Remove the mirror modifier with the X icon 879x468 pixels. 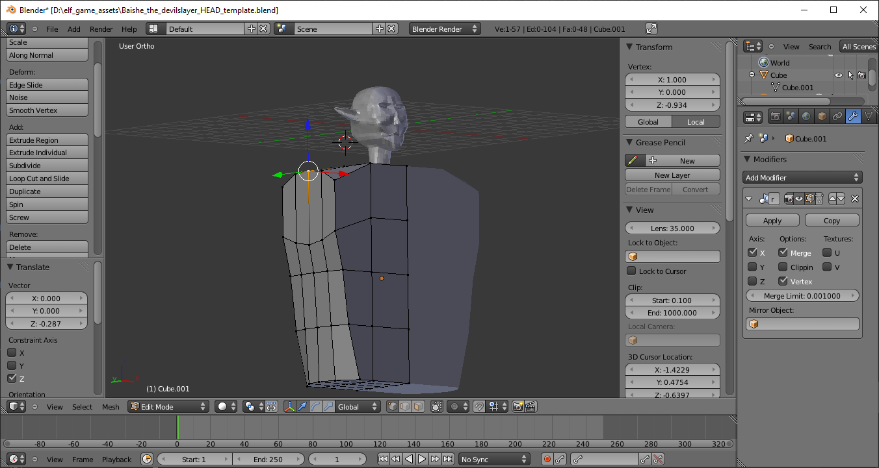pos(855,199)
